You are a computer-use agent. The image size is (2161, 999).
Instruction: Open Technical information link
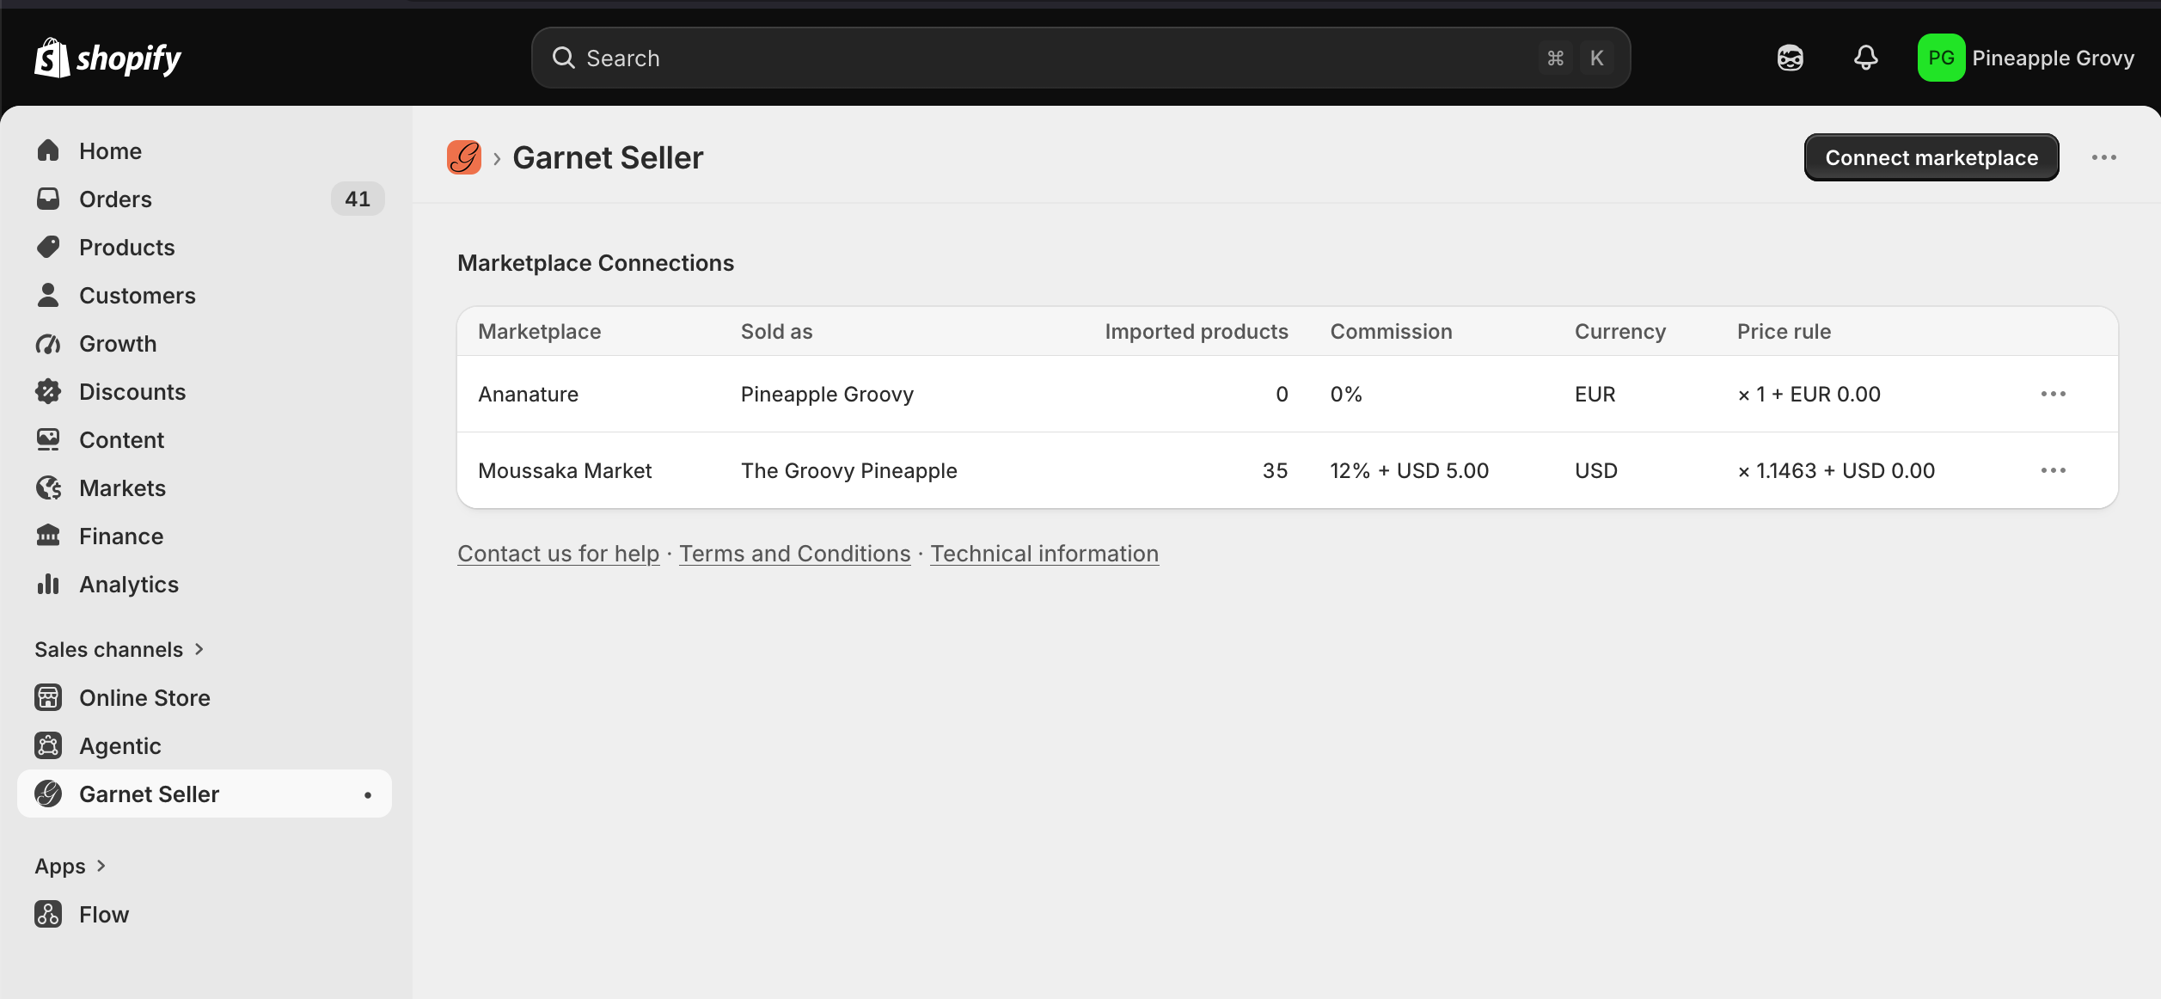pos(1044,554)
